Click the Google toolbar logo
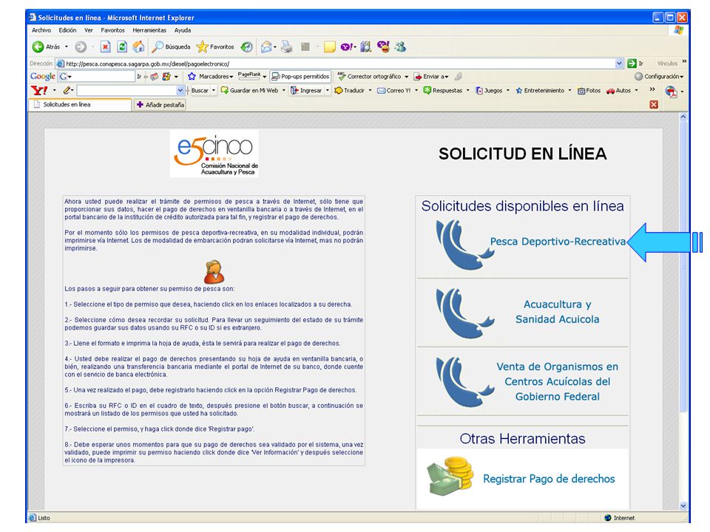Viewport: 710px width, 532px height. coord(43,76)
